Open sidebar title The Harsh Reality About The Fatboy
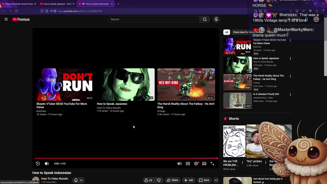The width and height of the screenshot is (327, 184). pyautogui.click(x=268, y=77)
